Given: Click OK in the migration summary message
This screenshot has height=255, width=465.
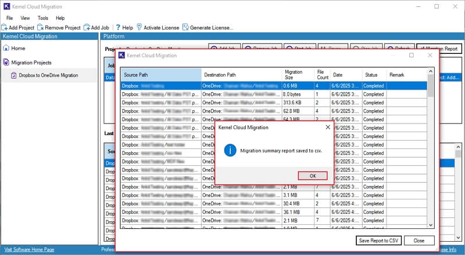Looking at the screenshot, I should [x=313, y=176].
